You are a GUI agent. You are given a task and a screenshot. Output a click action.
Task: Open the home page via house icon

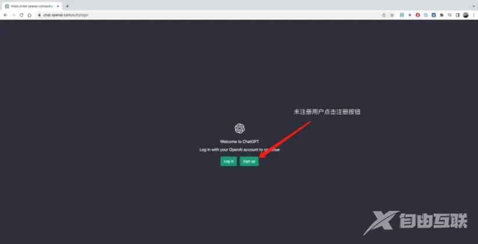30,15
